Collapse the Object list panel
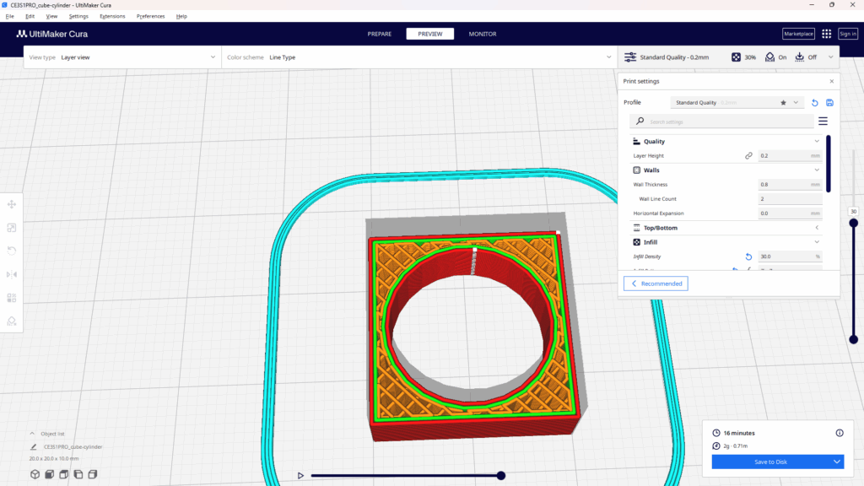 [x=32, y=433]
